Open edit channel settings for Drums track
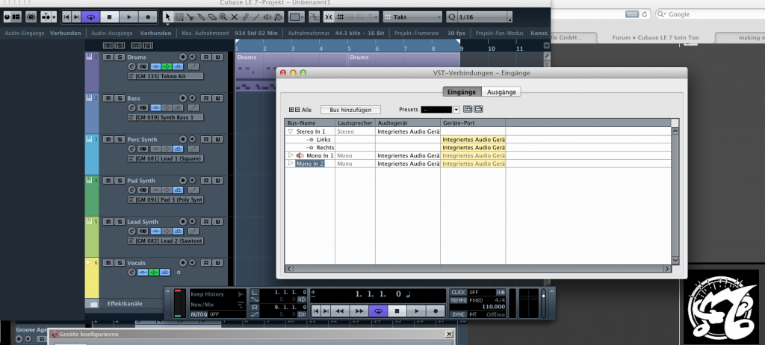The image size is (765, 345). click(131, 66)
